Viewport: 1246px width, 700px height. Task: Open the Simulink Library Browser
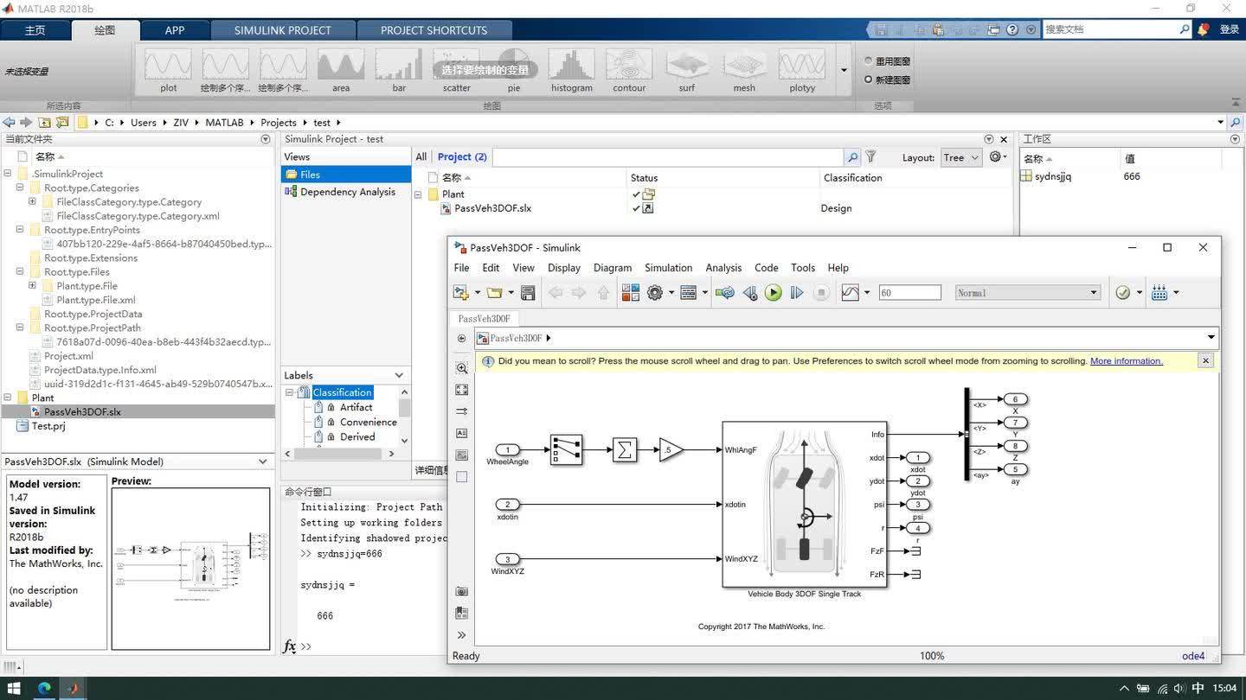coord(630,293)
